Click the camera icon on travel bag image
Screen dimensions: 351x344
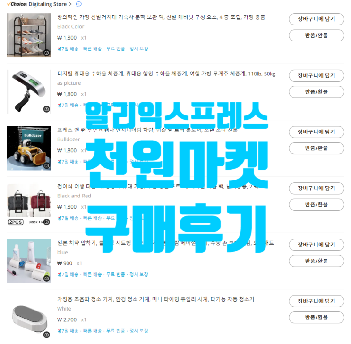[47, 222]
